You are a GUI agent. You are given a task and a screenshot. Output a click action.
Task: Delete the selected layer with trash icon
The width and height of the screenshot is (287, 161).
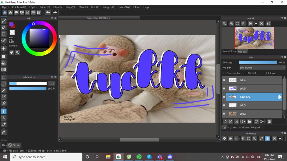(x=269, y=121)
